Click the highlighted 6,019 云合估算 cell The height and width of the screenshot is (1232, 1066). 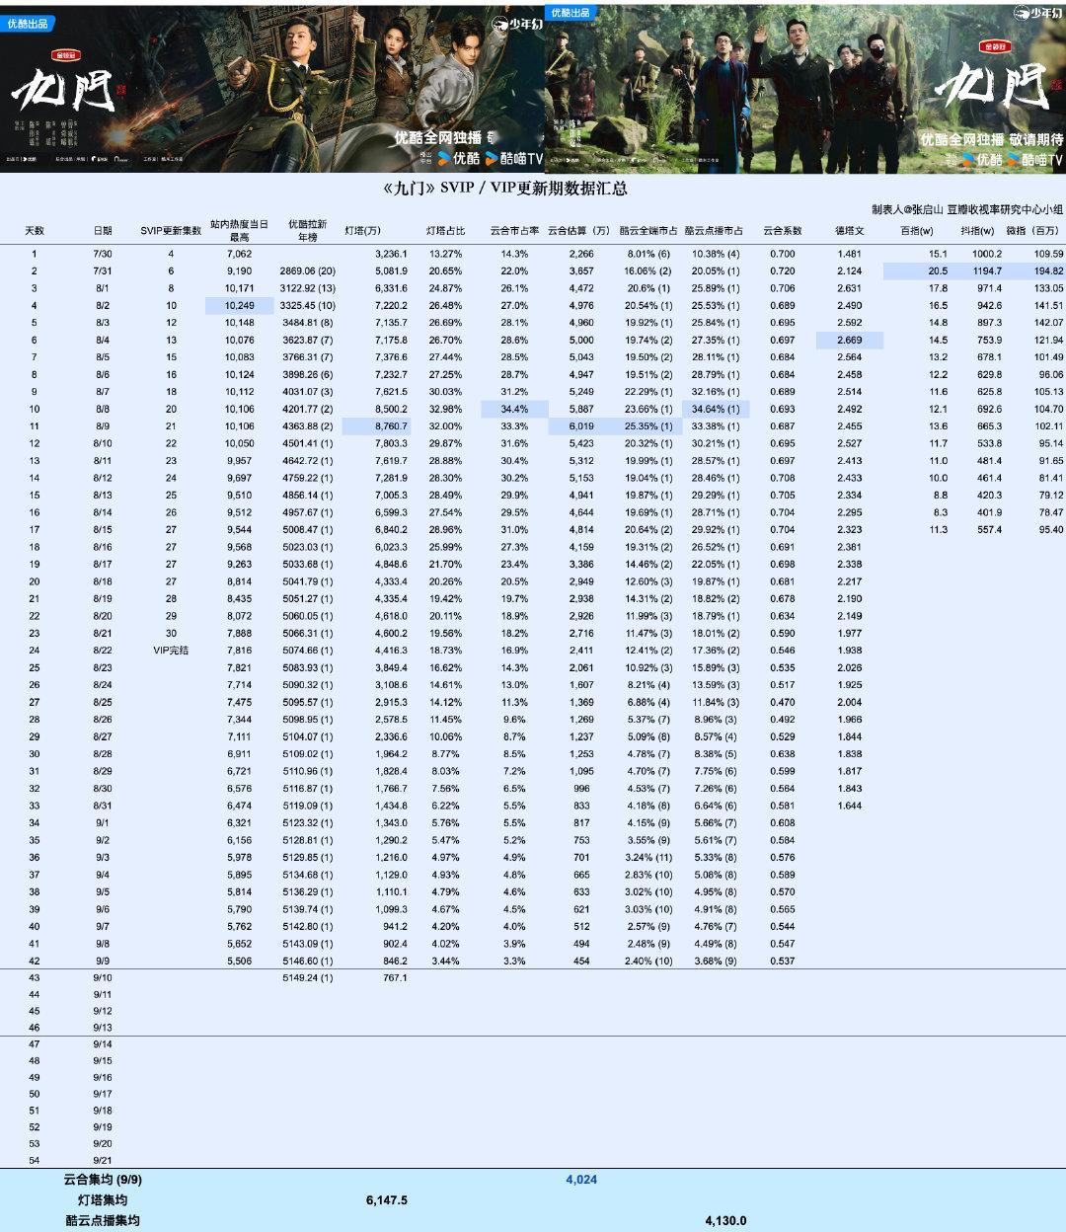pos(582,426)
